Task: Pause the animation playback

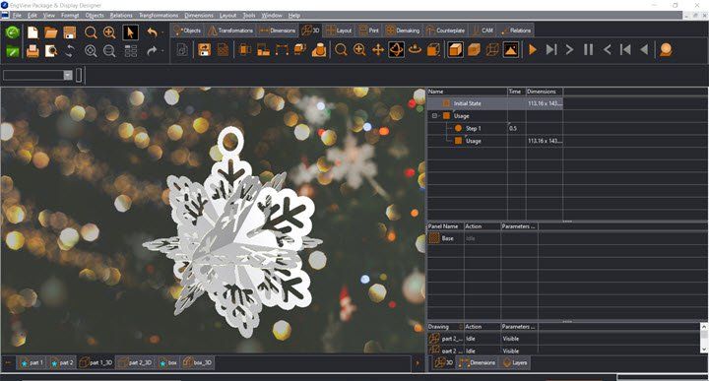Action: [x=588, y=49]
